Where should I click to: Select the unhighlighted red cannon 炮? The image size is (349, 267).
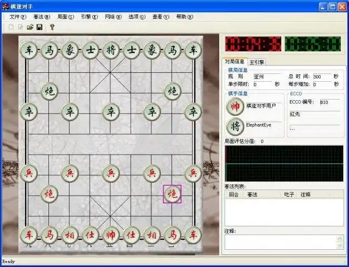[x=49, y=194]
